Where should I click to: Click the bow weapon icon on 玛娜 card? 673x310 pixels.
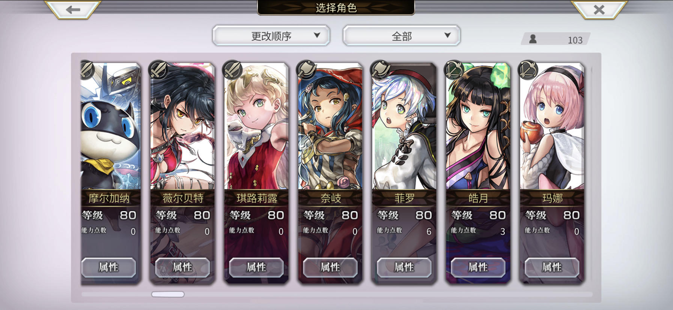point(528,70)
